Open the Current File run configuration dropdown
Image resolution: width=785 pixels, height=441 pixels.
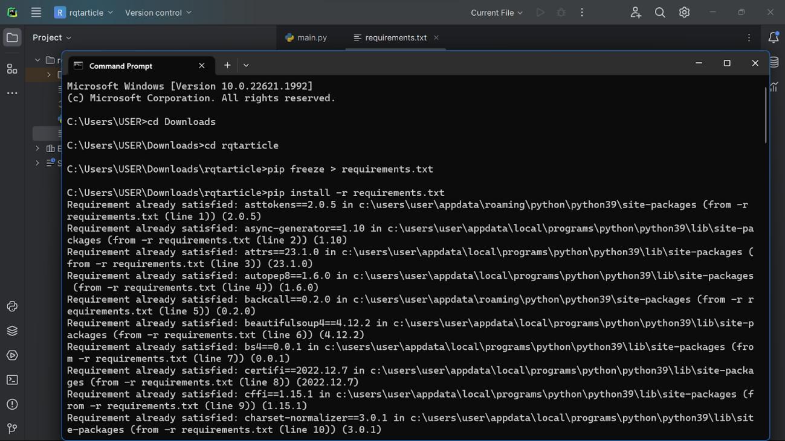[x=496, y=12]
